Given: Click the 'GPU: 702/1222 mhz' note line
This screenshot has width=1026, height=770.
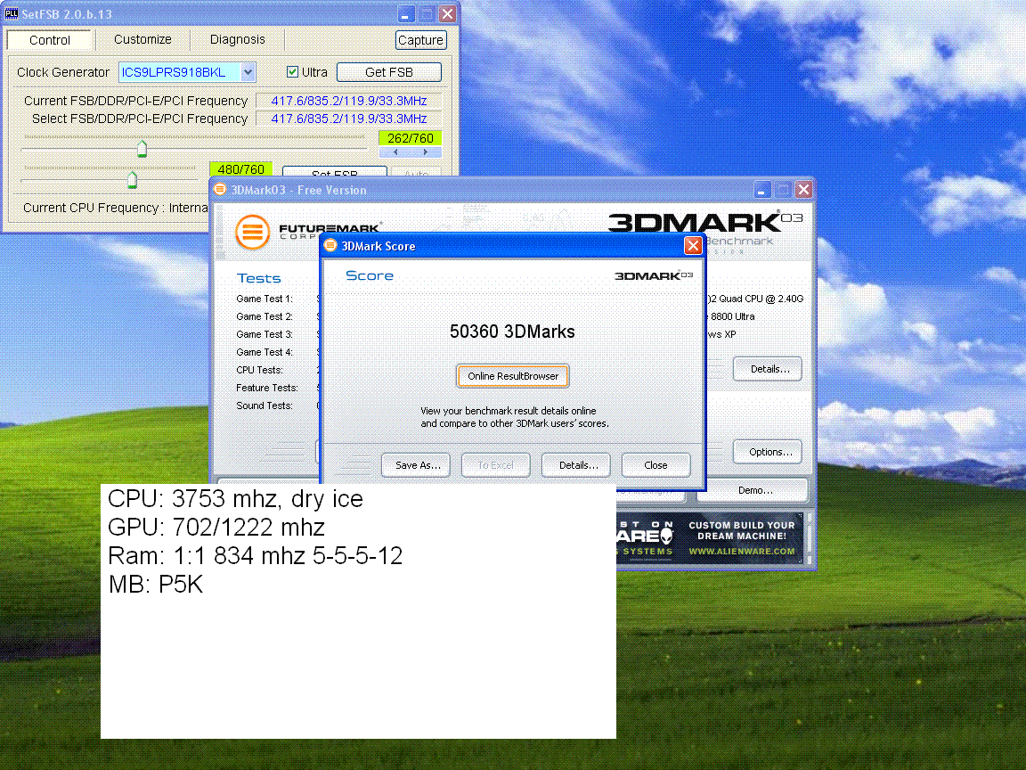Looking at the screenshot, I should coord(216,527).
